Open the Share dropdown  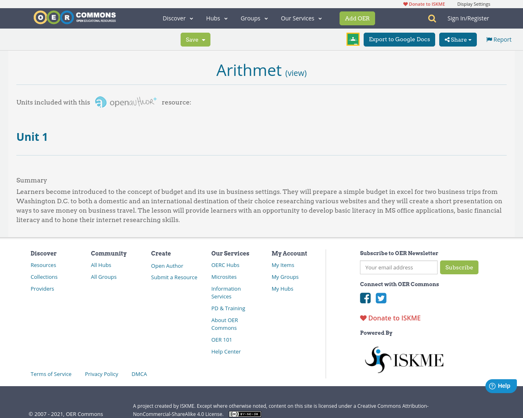pyautogui.click(x=458, y=39)
